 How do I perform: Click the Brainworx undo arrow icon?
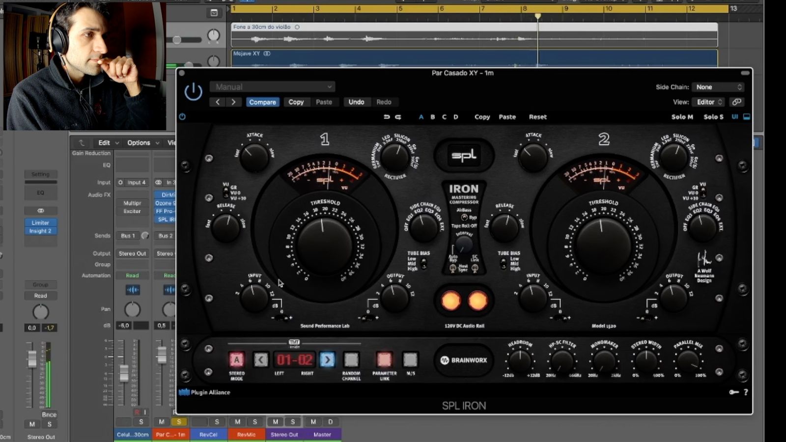coord(387,117)
